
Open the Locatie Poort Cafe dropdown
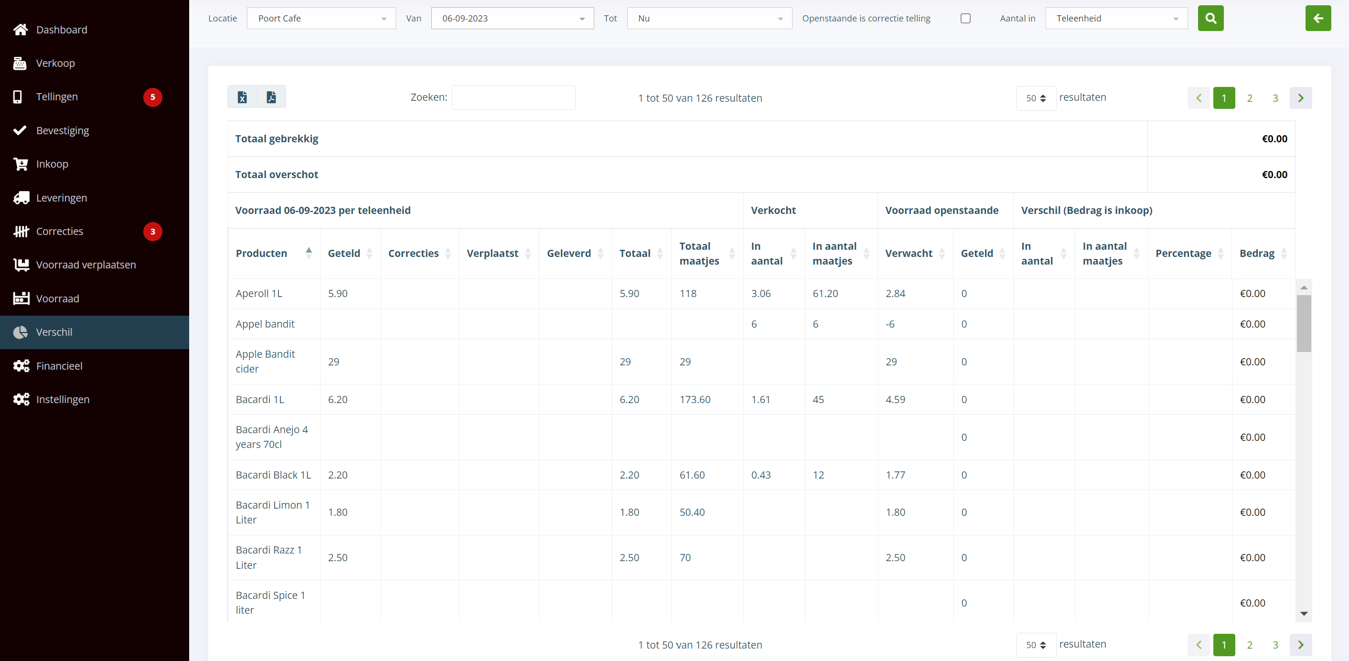321,18
